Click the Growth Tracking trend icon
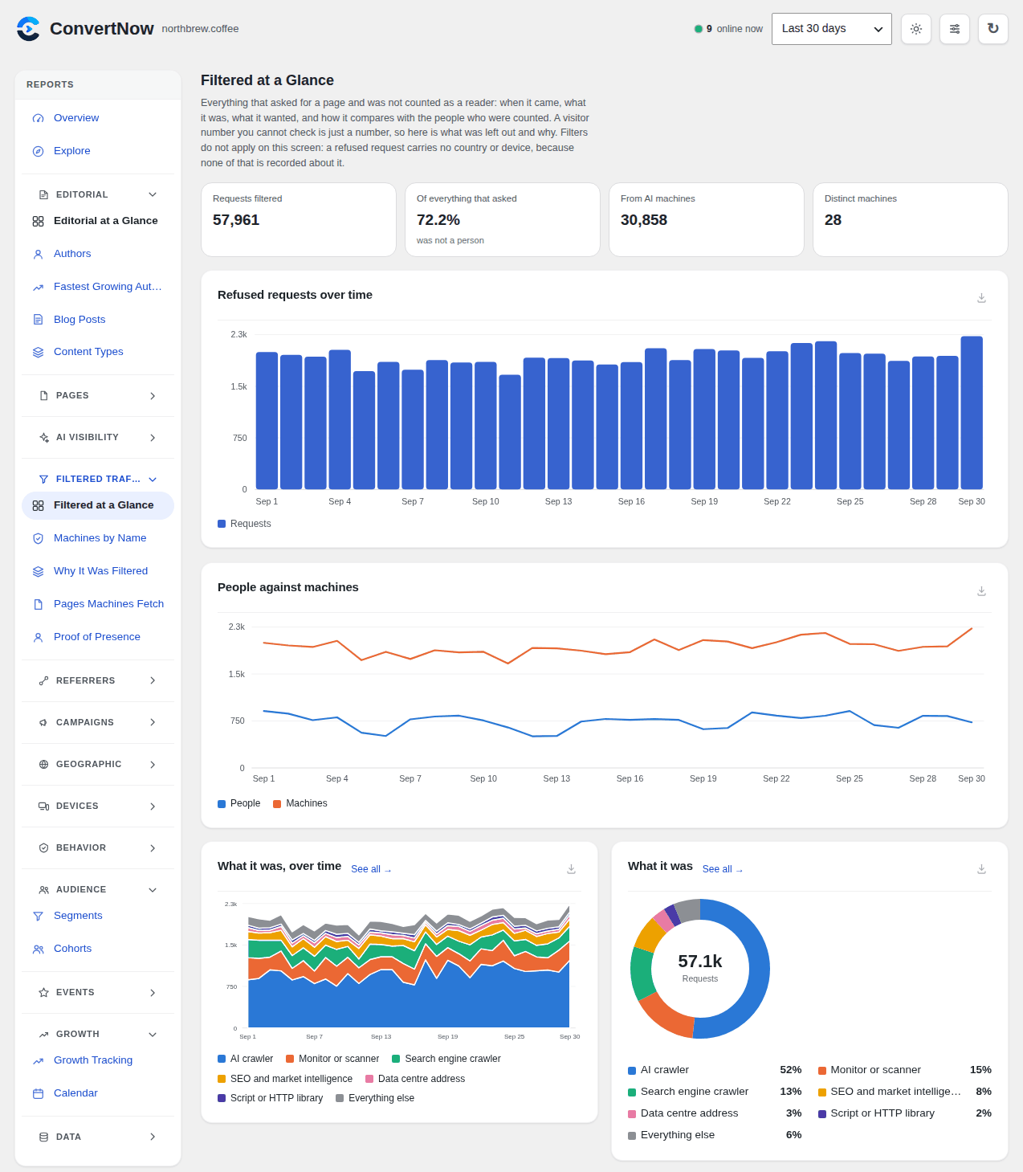The image size is (1023, 1172). pyautogui.click(x=38, y=1060)
